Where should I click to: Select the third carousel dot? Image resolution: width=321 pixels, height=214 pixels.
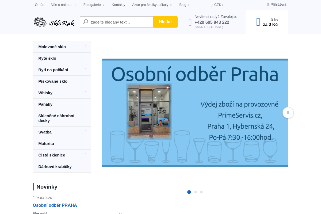tap(201, 192)
